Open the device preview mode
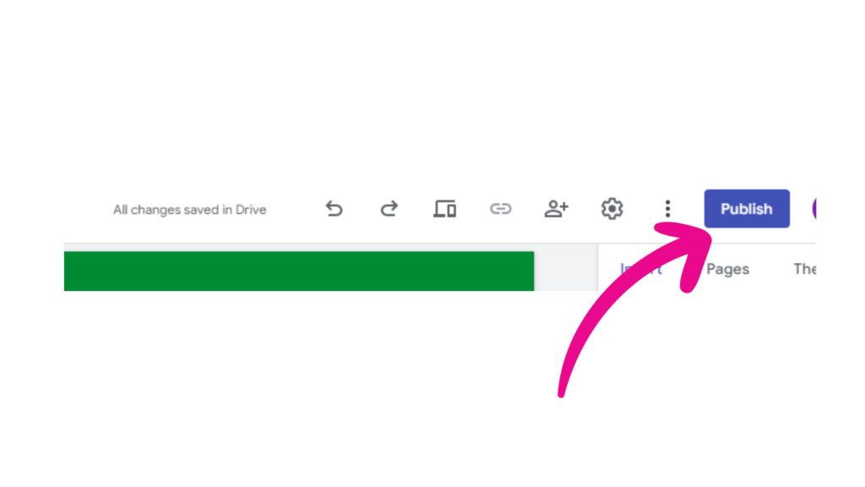This screenshot has height=487, width=865. point(444,209)
